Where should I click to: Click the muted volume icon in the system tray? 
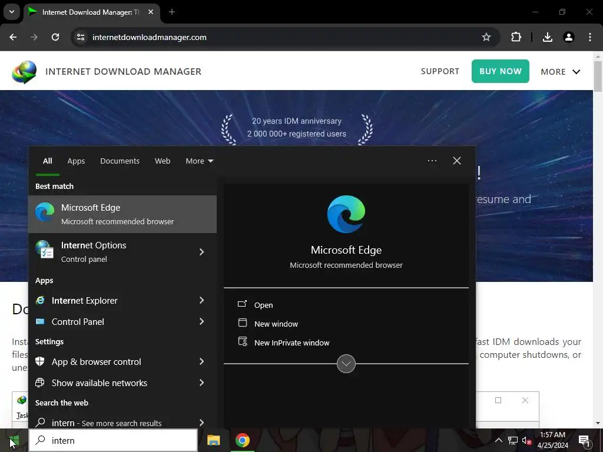[527, 440]
